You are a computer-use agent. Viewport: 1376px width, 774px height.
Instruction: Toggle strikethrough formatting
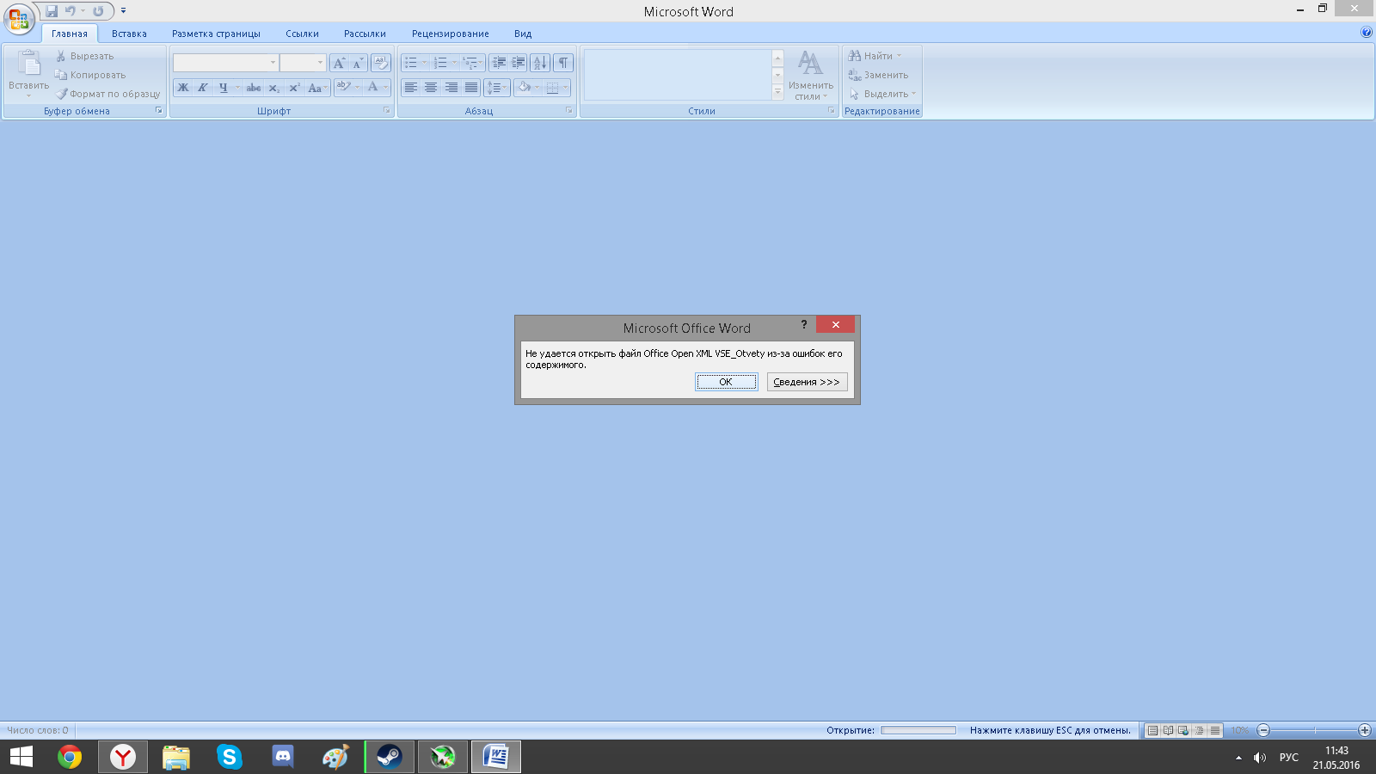coord(254,88)
